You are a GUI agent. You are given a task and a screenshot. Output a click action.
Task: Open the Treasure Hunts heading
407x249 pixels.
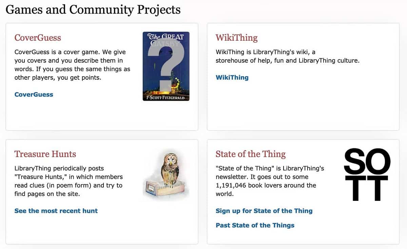pos(45,154)
